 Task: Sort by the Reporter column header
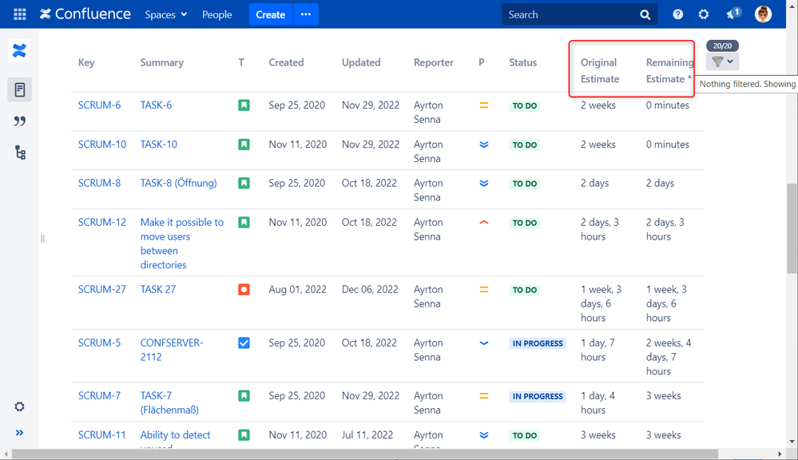tap(433, 62)
